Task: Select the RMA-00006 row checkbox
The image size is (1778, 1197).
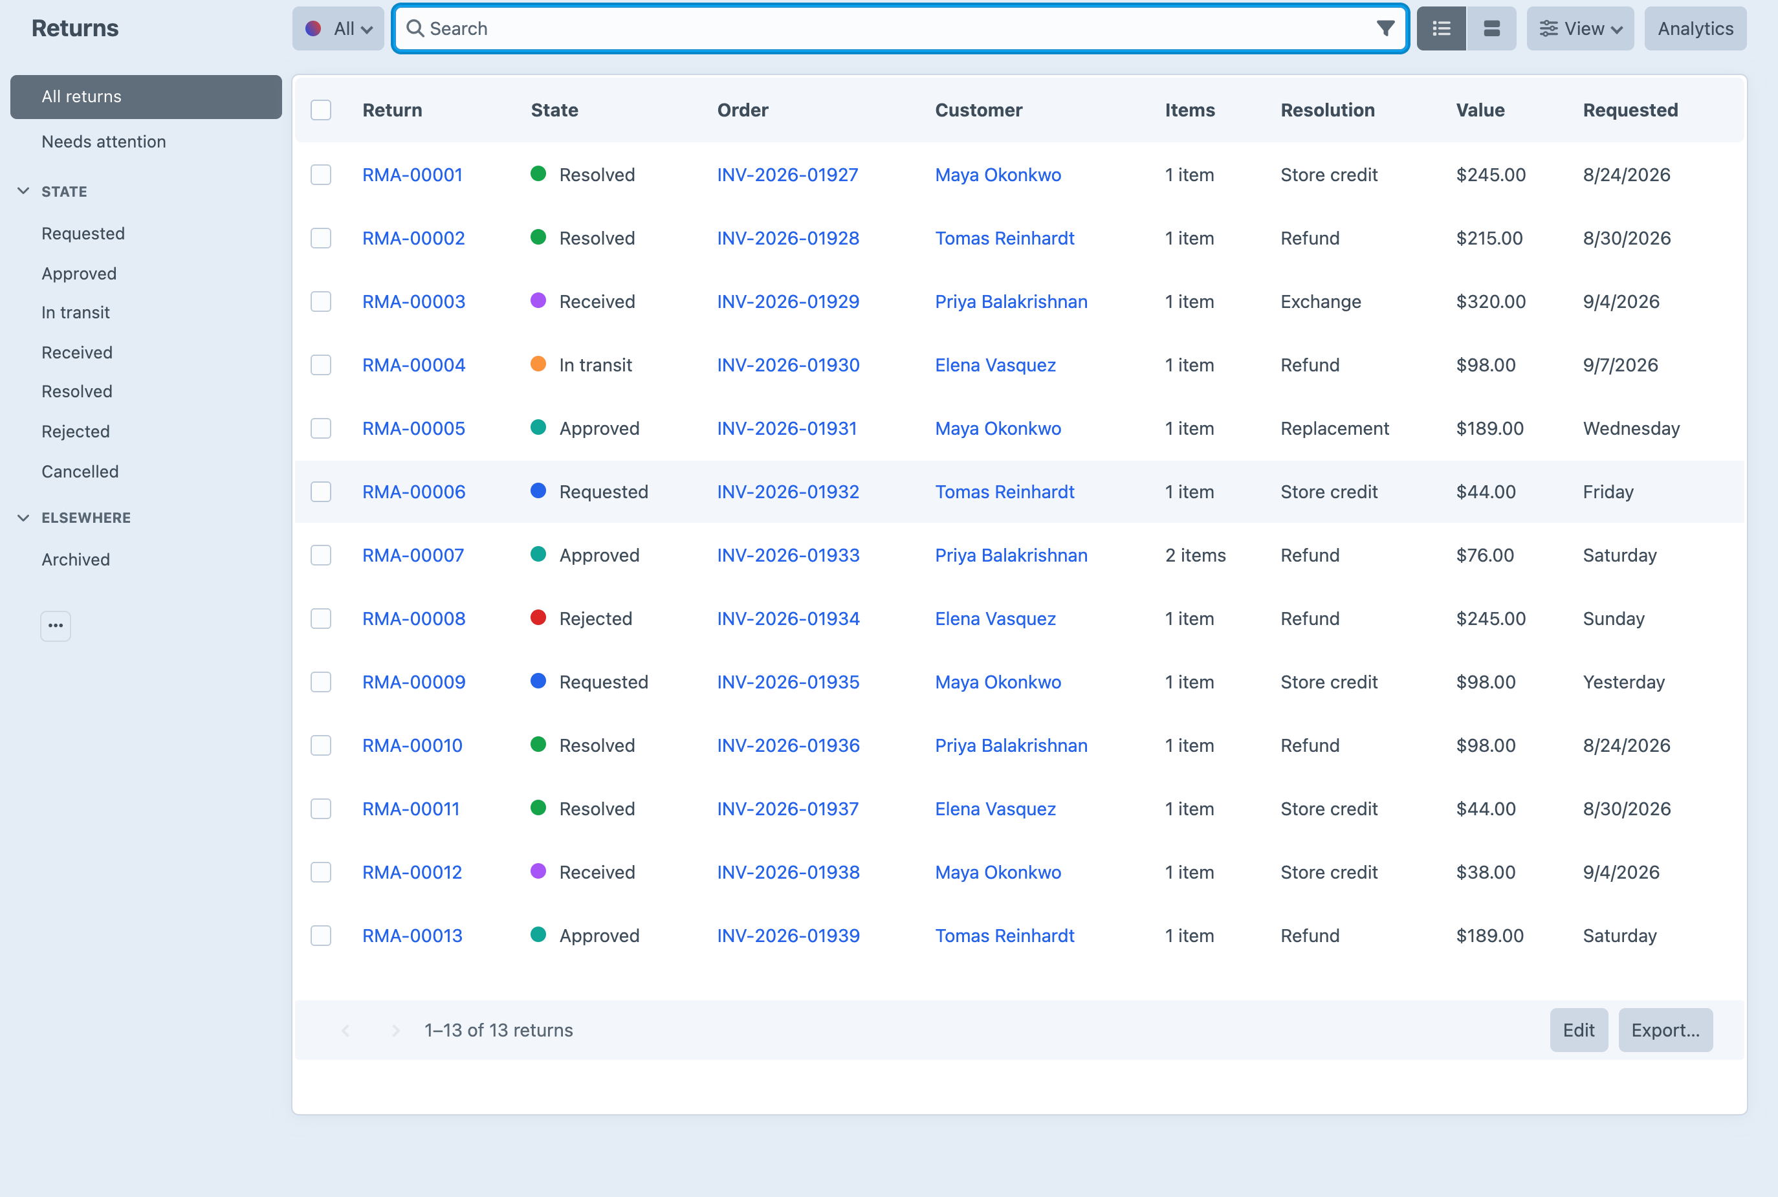Action: (321, 492)
